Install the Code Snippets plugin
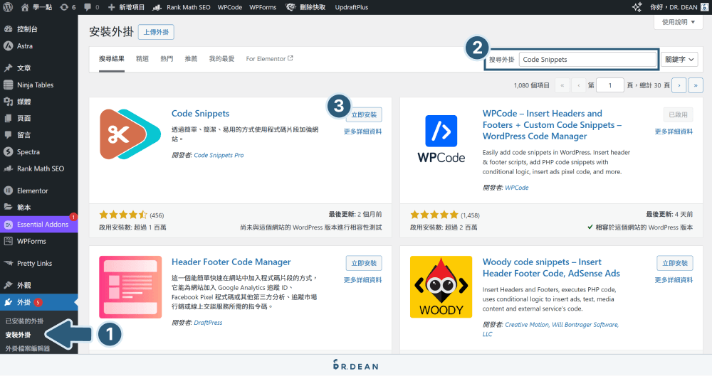This screenshot has height=376, width=712. (x=364, y=114)
